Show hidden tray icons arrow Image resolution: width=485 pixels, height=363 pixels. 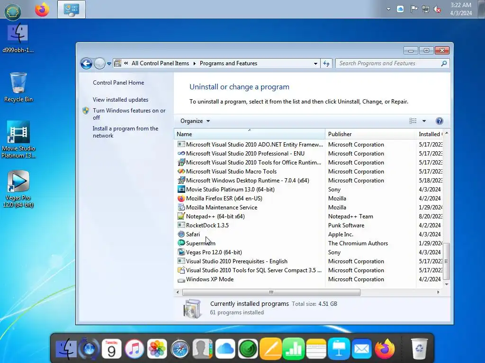pos(388,9)
